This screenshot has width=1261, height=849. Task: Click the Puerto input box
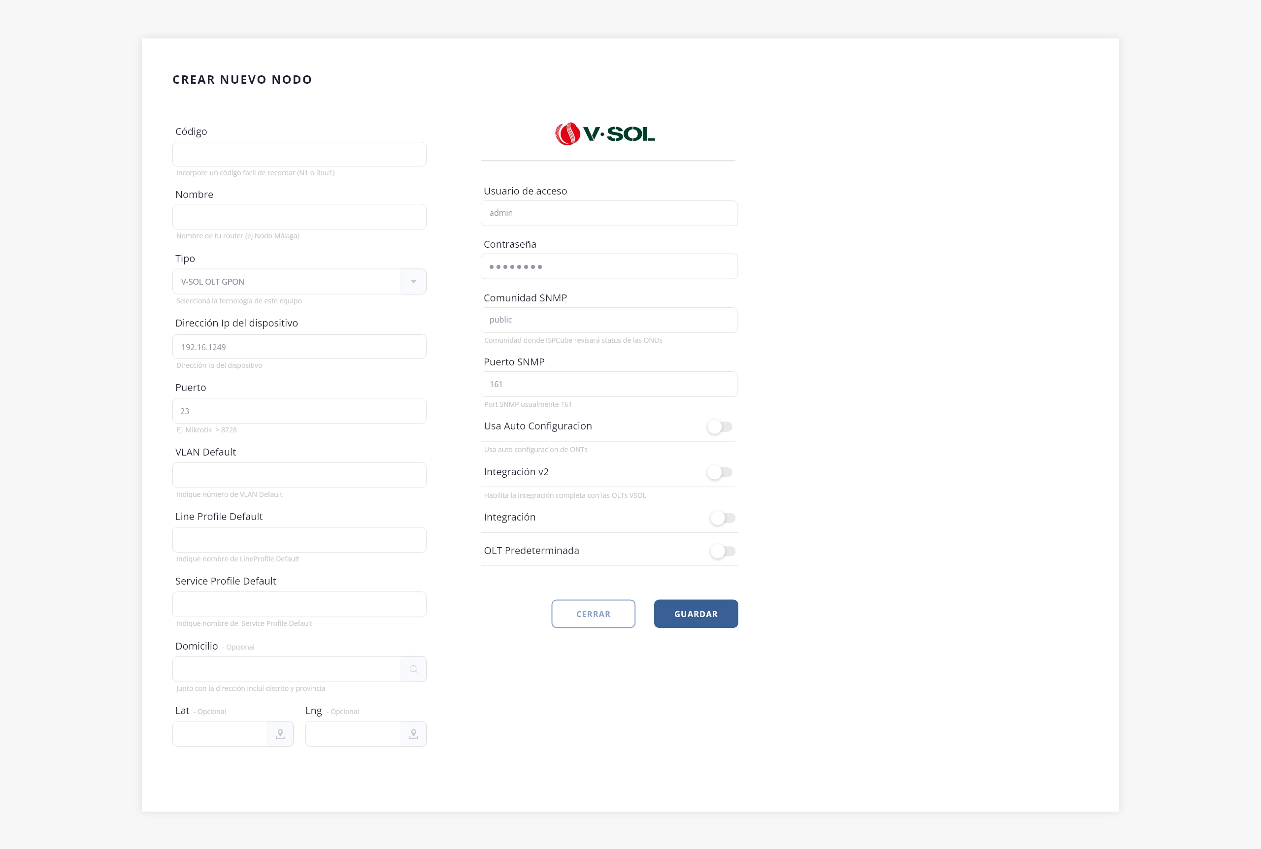[299, 411]
